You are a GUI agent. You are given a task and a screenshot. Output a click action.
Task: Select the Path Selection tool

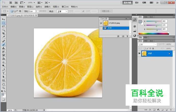[x=4, y=77]
